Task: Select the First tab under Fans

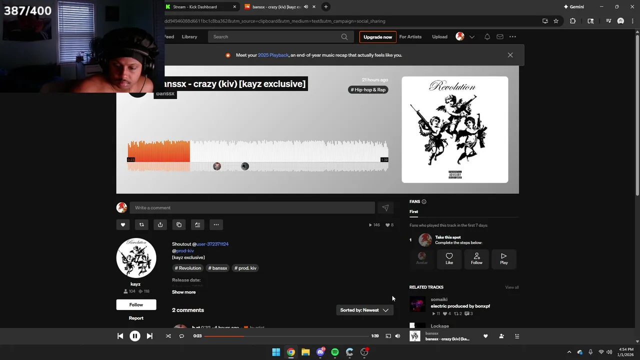Action: point(413,211)
